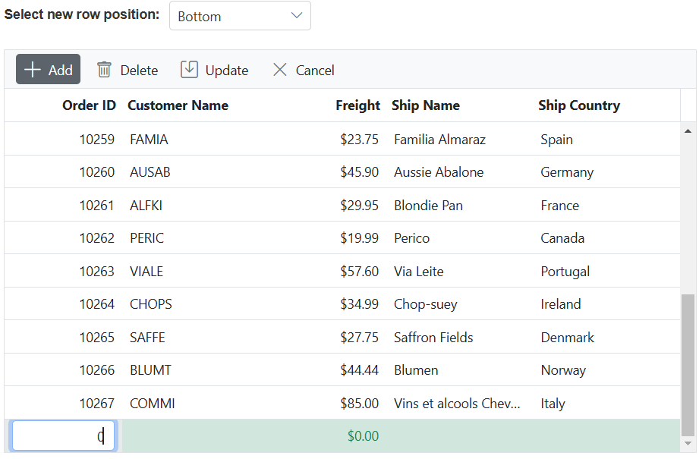Image resolution: width=699 pixels, height=459 pixels.
Task: Click scrollbar down arrow in grid
Action: tap(688, 444)
